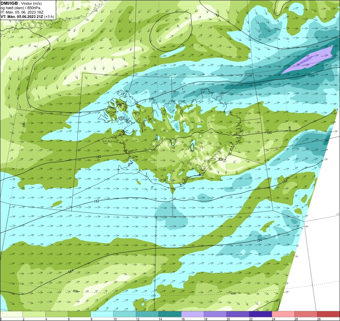Click the 'og hæð (dam) í 850hPa.' line
The width and height of the screenshot is (340, 321).
coord(21,8)
